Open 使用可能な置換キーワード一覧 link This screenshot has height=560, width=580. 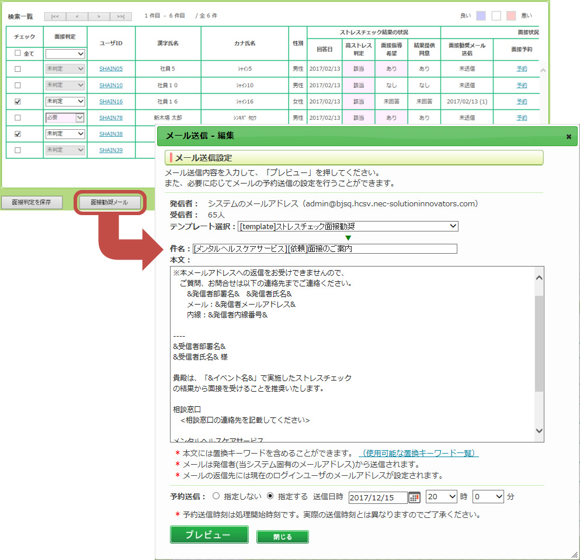click(x=419, y=454)
